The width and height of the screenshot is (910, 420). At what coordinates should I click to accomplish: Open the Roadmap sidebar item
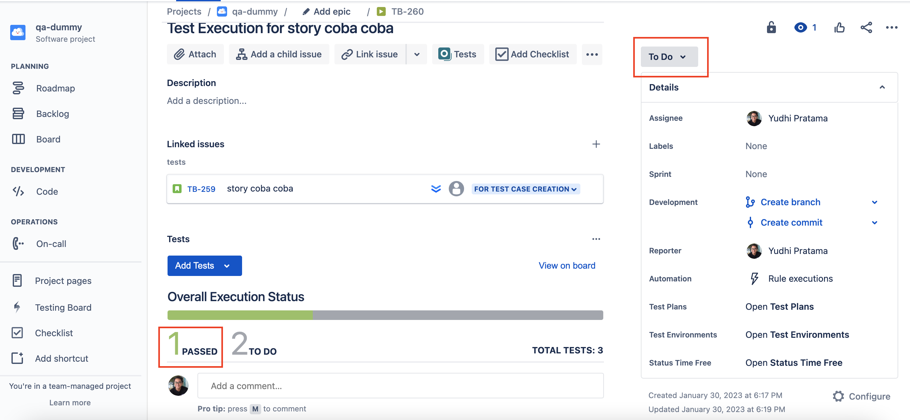[x=55, y=88]
